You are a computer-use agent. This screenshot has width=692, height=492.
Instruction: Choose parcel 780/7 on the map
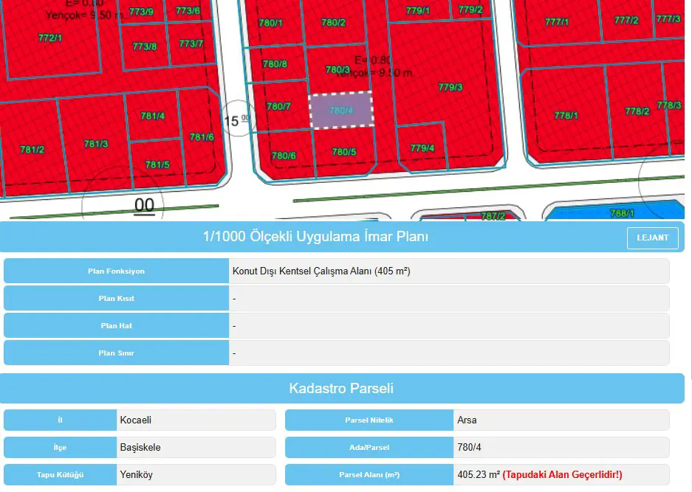pos(278,106)
